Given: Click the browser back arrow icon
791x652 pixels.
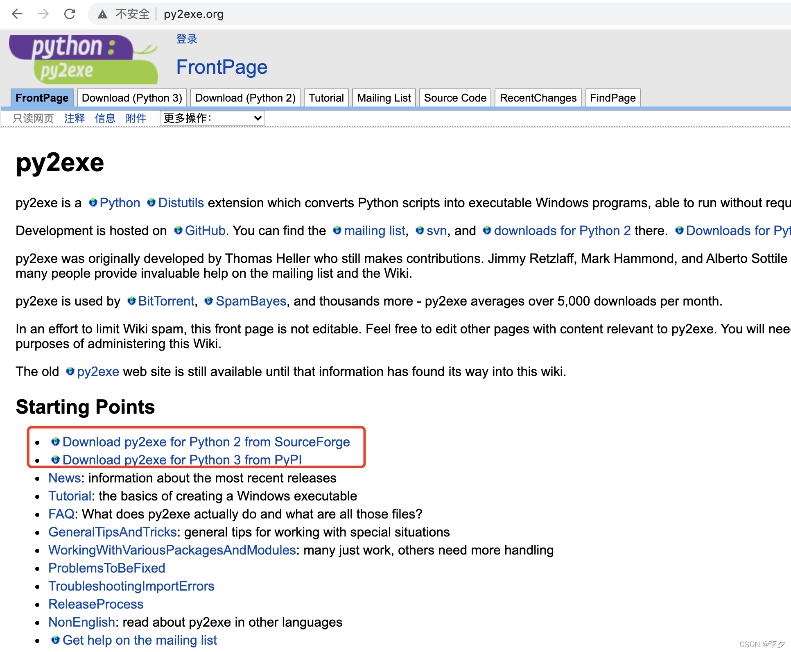Looking at the screenshot, I should pos(17,14).
